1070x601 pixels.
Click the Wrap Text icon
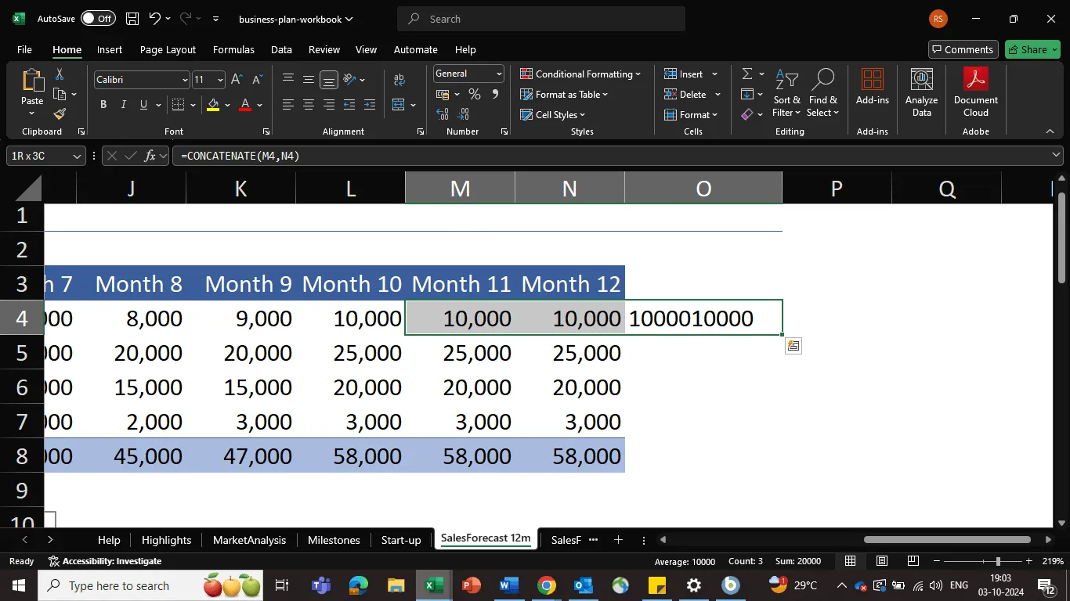[399, 80]
